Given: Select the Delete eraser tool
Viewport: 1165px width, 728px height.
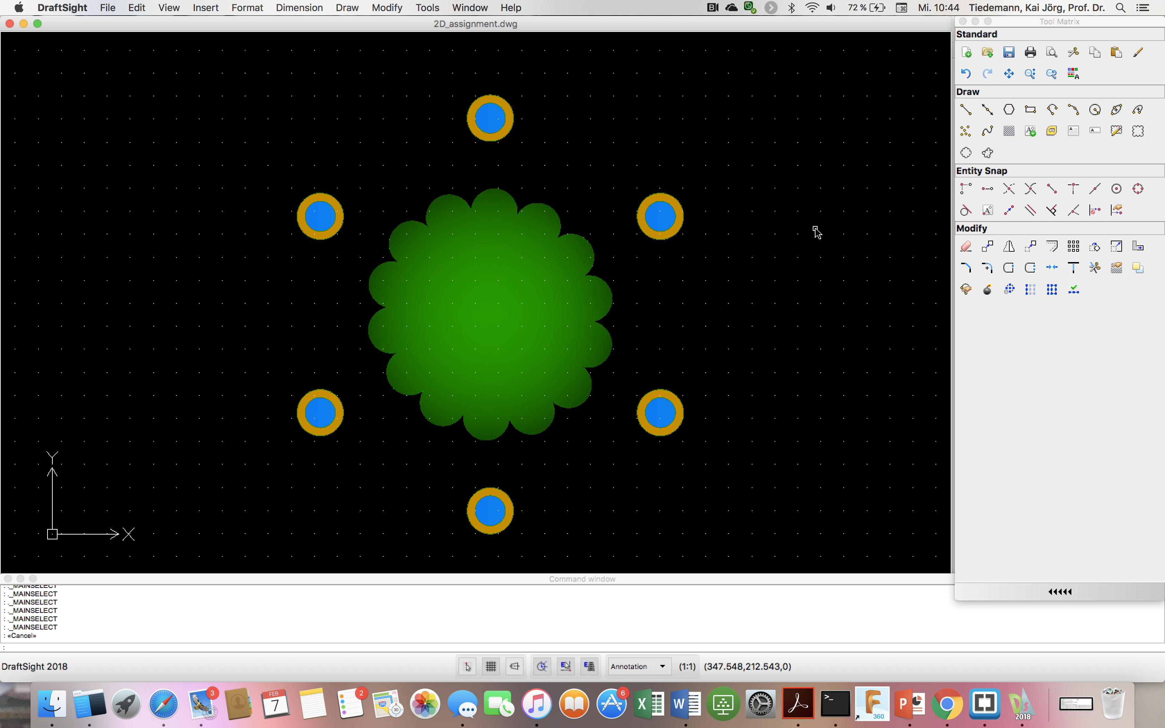Looking at the screenshot, I should (x=966, y=246).
